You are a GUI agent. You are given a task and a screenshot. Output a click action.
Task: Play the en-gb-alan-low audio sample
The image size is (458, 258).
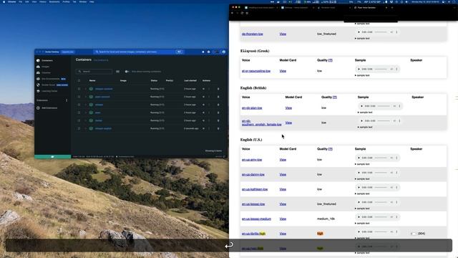click(361, 106)
